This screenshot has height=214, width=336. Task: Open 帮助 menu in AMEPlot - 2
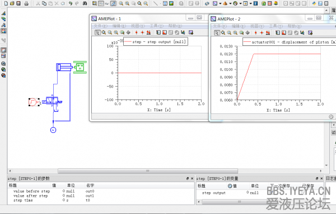point(295,26)
